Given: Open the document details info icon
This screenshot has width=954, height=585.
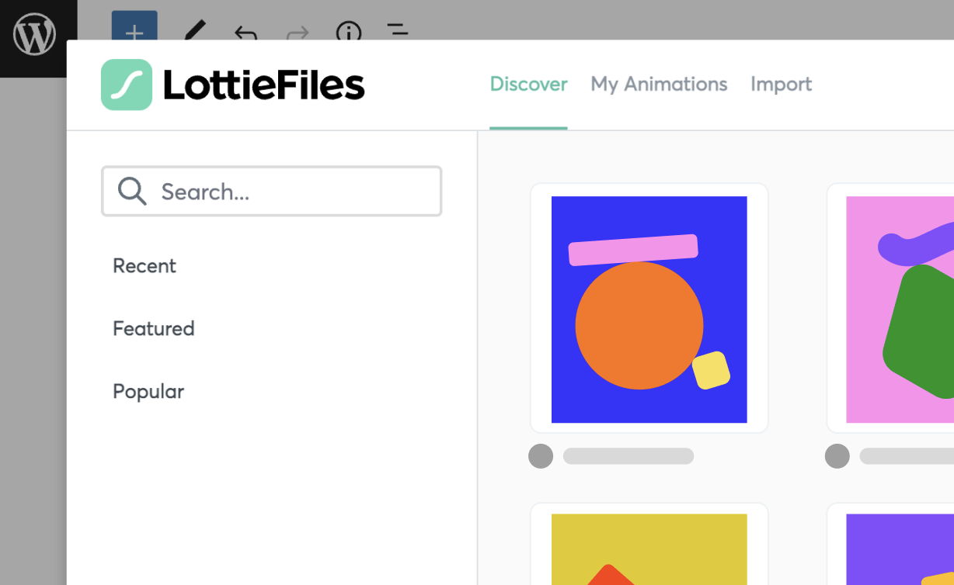Looking at the screenshot, I should (349, 32).
